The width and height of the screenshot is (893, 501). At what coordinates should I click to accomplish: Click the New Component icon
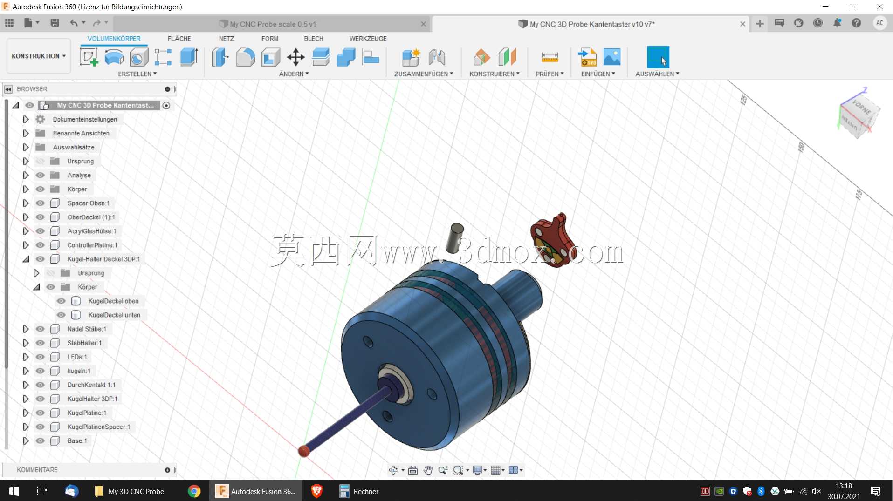point(411,57)
